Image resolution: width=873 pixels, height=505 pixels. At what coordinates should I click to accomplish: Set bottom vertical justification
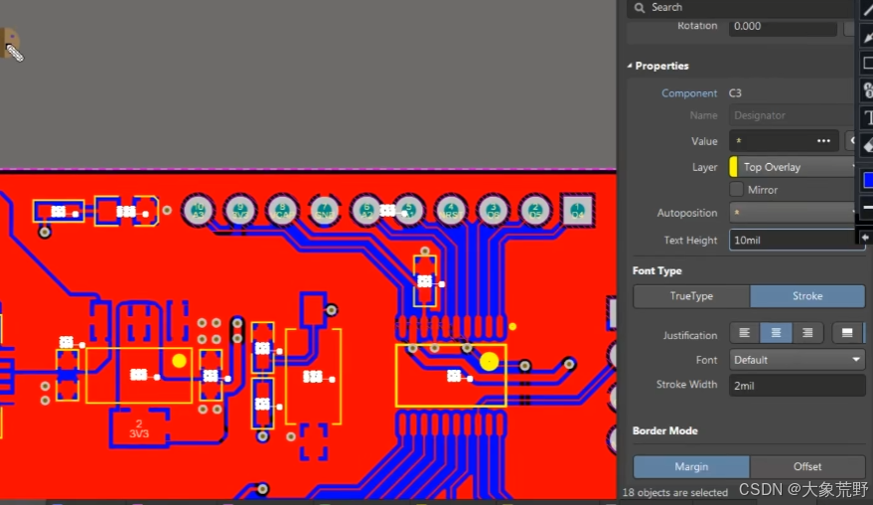point(847,333)
